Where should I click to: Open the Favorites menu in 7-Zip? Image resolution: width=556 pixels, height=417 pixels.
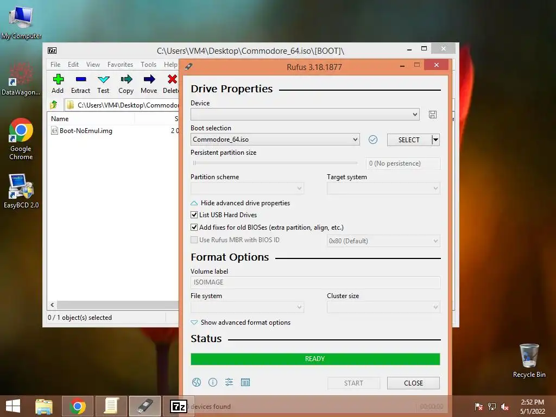120,65
